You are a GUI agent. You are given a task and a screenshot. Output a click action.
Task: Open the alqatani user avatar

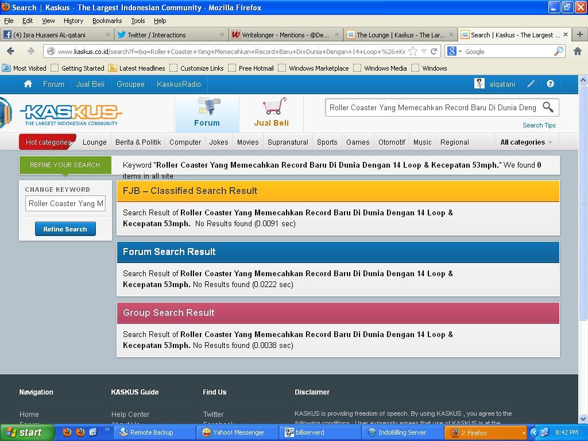click(479, 84)
